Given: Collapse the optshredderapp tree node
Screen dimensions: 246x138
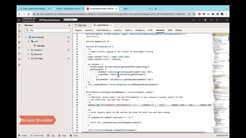Looking at the screenshot, I should [26, 37].
